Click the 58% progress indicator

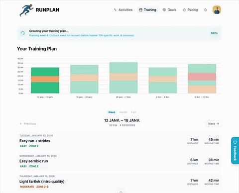[214, 33]
